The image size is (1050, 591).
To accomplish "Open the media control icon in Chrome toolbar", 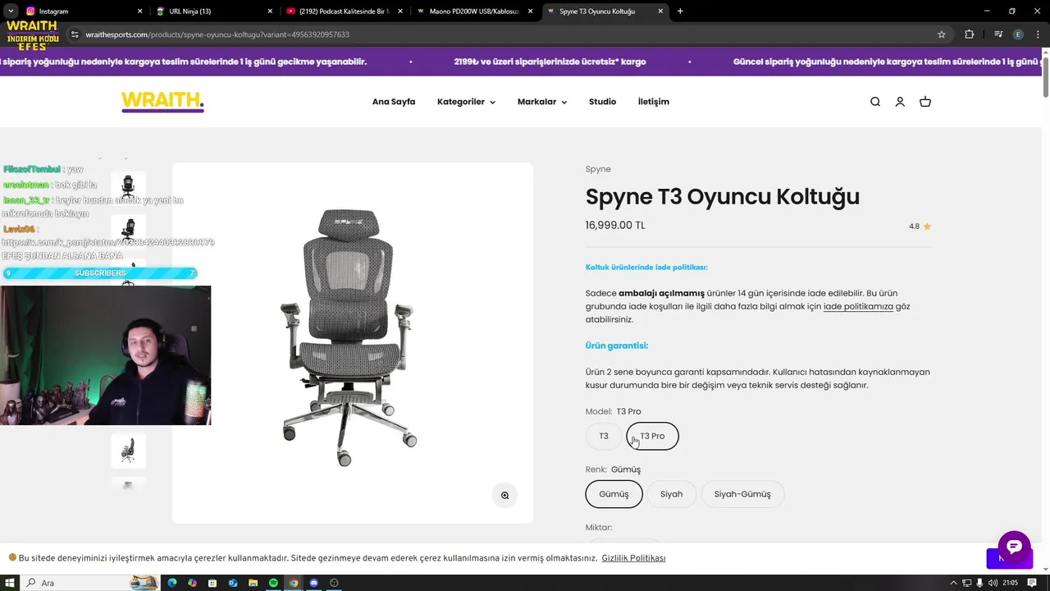I will pos(998,34).
